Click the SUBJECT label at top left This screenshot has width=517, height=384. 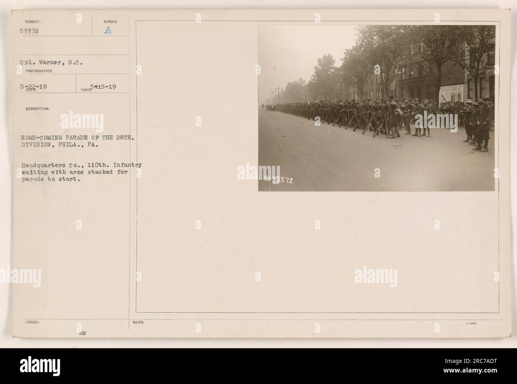[32, 22]
